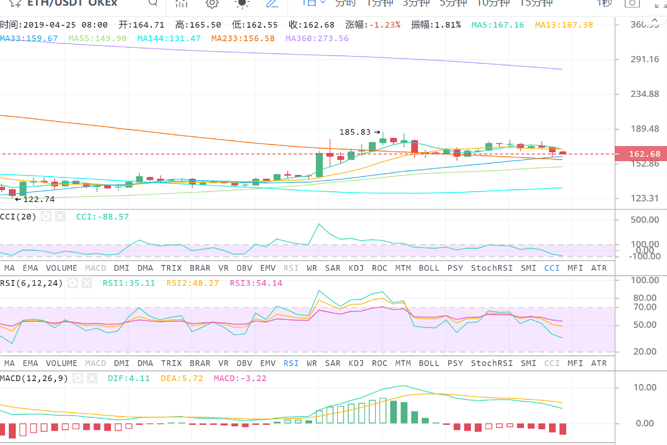This screenshot has height=445, width=667.
Task: Expand the 1日 timeframe dropdown
Action: [x=313, y=3]
